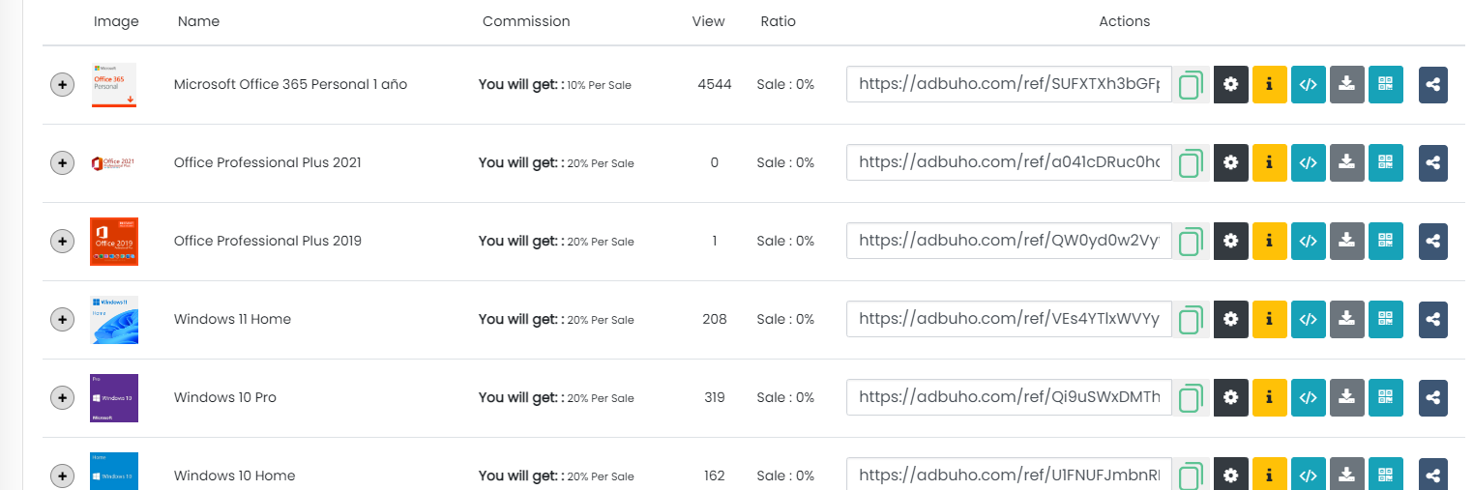Share the Windows 10 Home product
This screenshot has width=1473, height=490.
click(1433, 476)
